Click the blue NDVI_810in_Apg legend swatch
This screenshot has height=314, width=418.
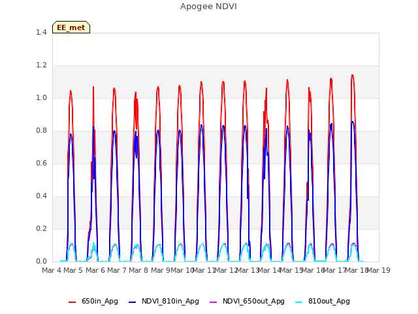[x=132, y=302]
